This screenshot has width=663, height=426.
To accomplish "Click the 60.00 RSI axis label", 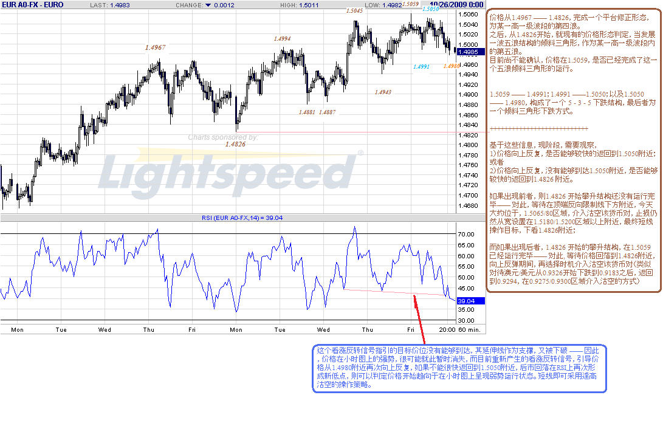I will (x=466, y=256).
